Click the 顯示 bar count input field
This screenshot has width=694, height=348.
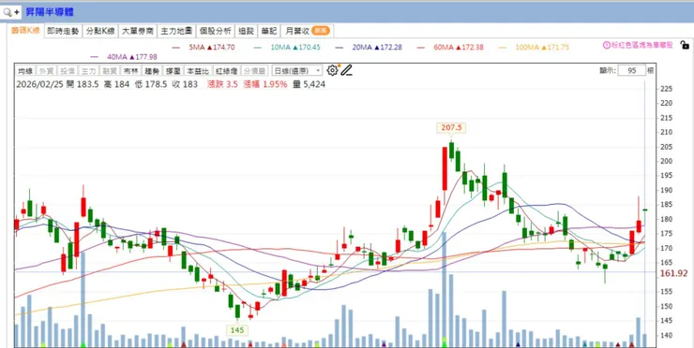(631, 71)
